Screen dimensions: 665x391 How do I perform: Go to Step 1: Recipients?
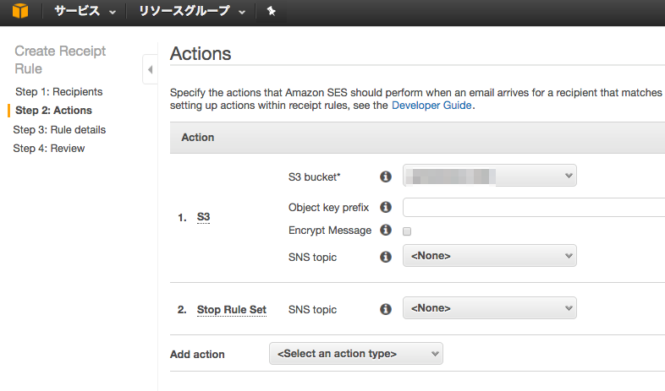(x=59, y=92)
